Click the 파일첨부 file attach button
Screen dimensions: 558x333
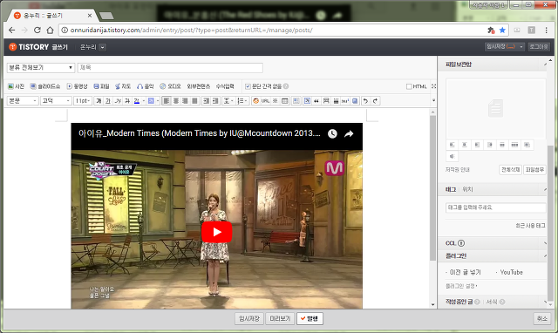tap(534, 170)
